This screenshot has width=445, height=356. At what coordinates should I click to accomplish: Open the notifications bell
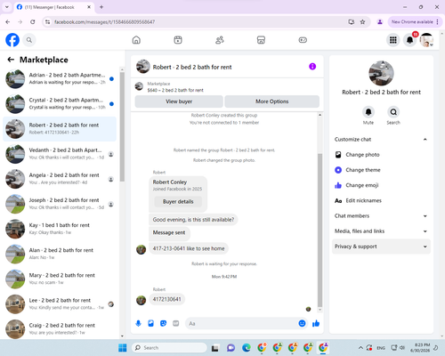(409, 40)
